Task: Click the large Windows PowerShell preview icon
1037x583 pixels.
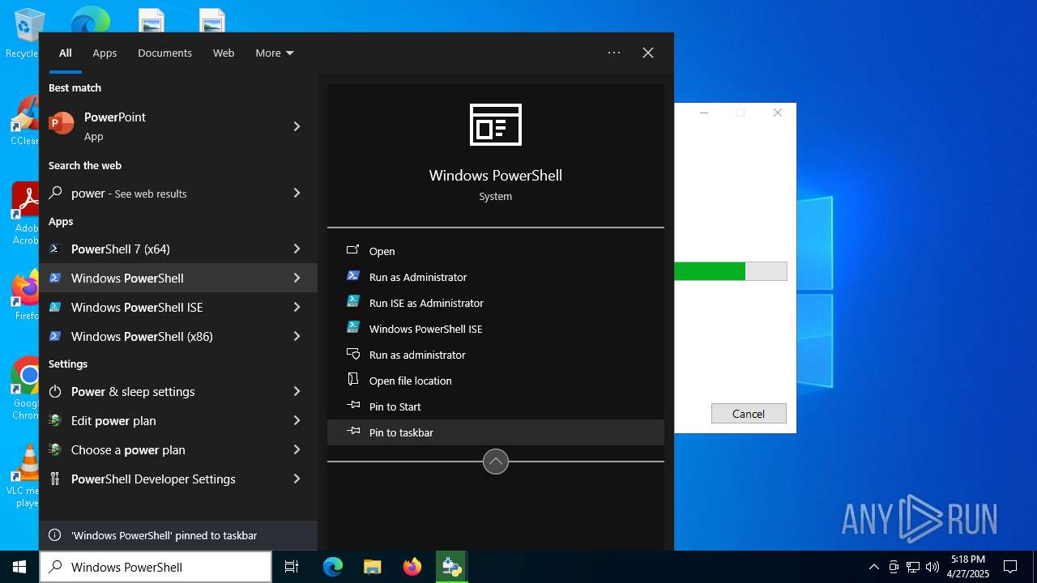Action: [496, 125]
